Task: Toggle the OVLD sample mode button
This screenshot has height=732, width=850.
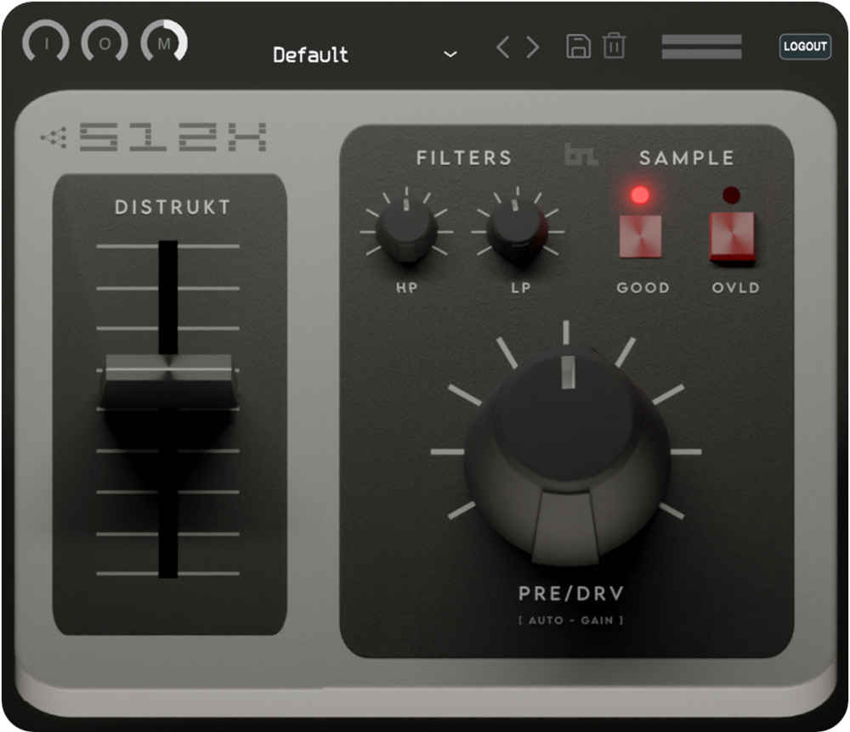Action: [732, 235]
